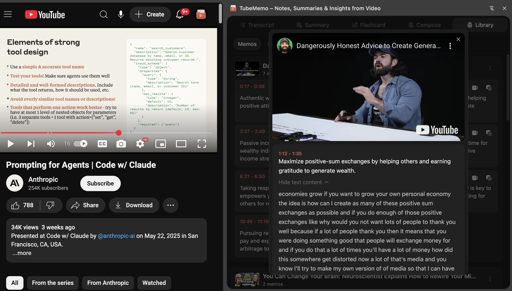Dislike the video

[50, 205]
